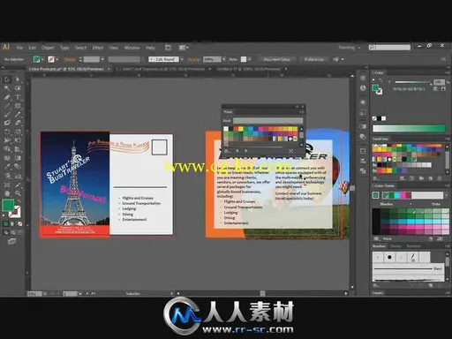Viewport: 452px width, 339px height.
Task: Switch to the Stroke panel tab
Action: pyautogui.click(x=395, y=246)
